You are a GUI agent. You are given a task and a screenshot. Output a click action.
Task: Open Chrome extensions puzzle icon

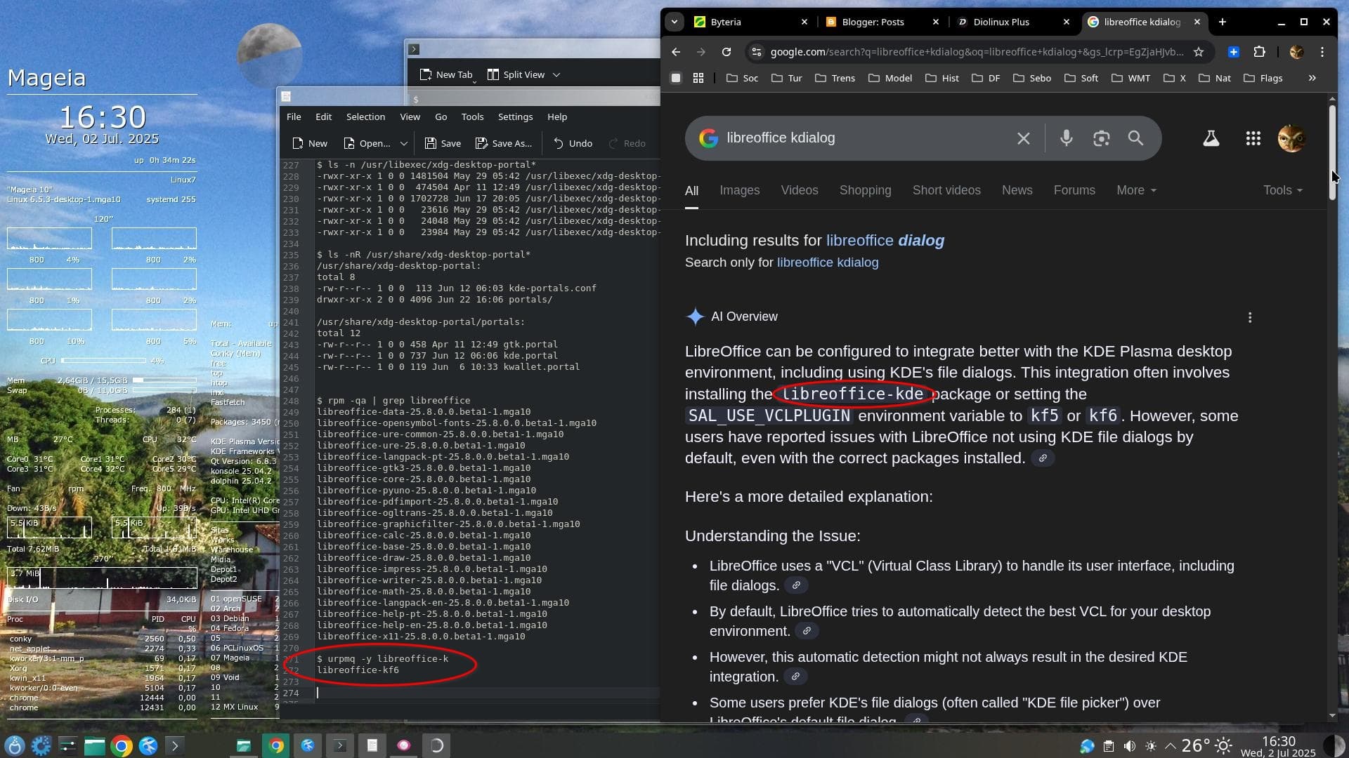(1259, 52)
